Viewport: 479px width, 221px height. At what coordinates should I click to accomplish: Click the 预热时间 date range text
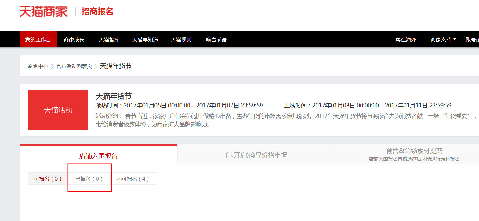click(179, 105)
